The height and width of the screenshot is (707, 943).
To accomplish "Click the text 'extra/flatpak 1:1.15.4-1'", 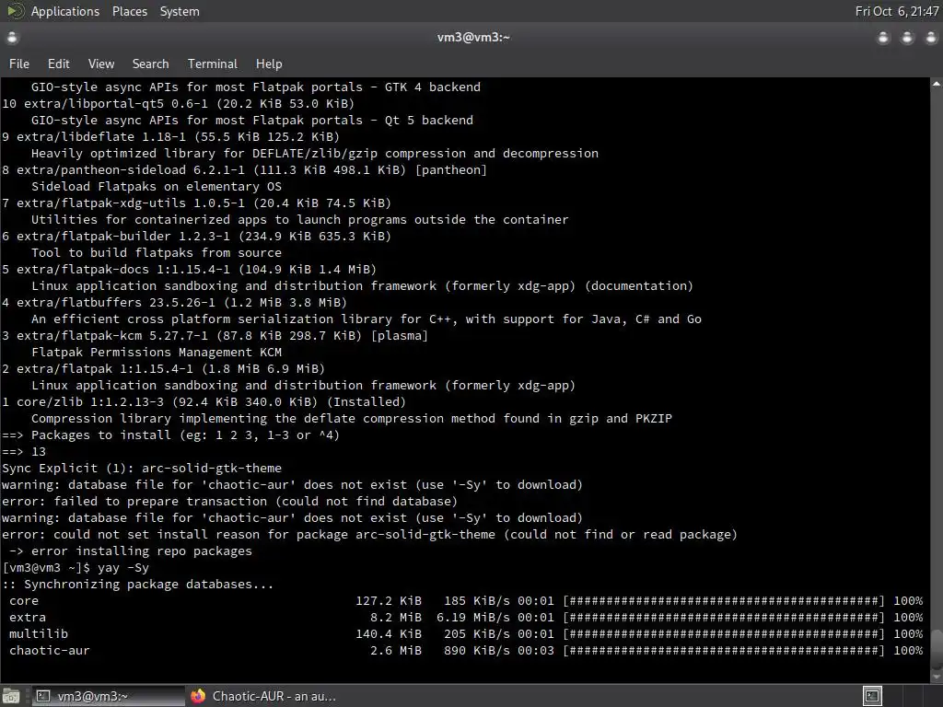I will click(x=105, y=368).
